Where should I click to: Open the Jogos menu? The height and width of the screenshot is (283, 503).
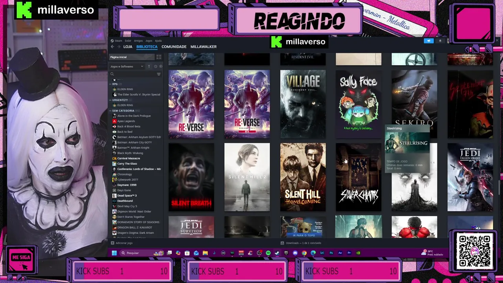tap(149, 41)
